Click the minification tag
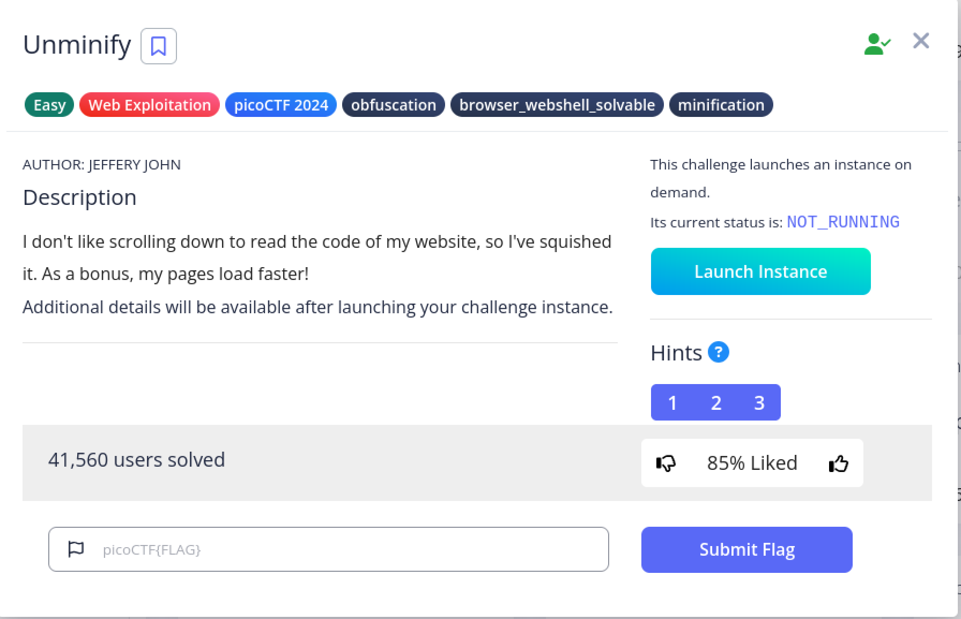Image resolution: width=961 pixels, height=619 pixels. click(x=721, y=105)
